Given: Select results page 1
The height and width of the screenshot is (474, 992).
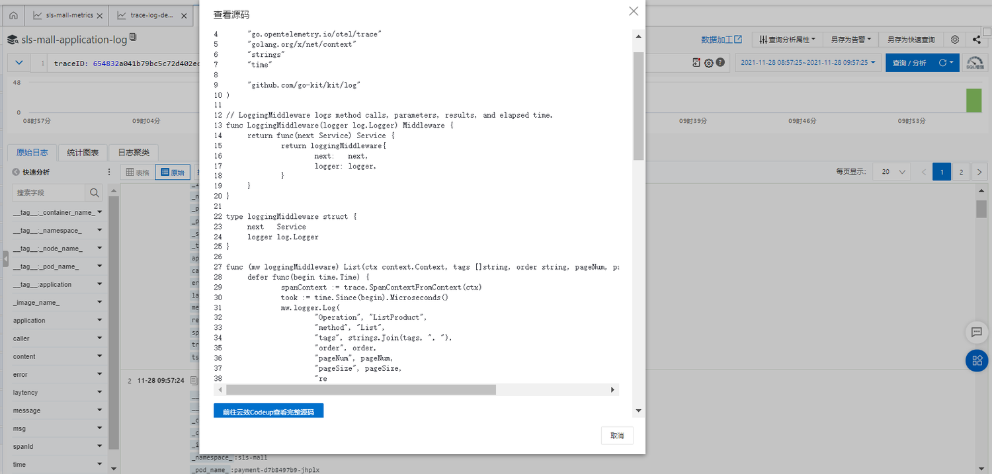Looking at the screenshot, I should click(942, 172).
